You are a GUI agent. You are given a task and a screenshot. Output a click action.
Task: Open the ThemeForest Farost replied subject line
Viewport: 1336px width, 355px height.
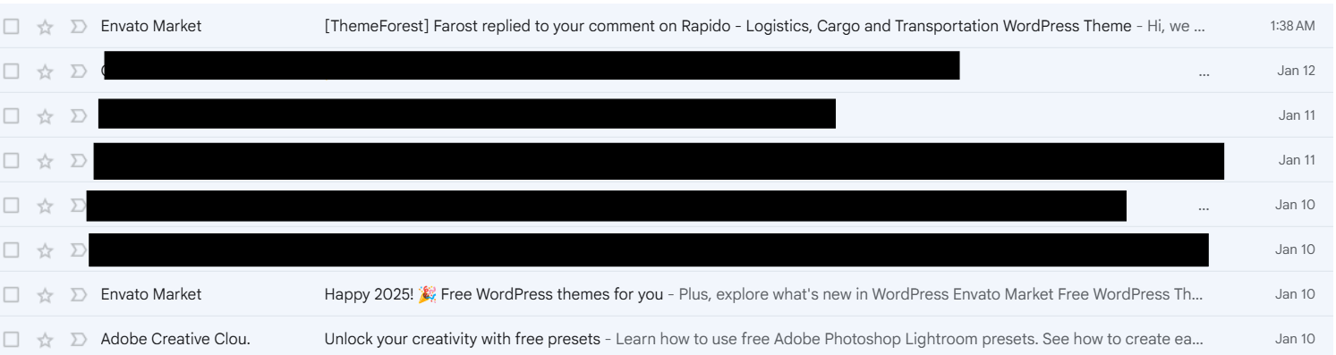(728, 27)
